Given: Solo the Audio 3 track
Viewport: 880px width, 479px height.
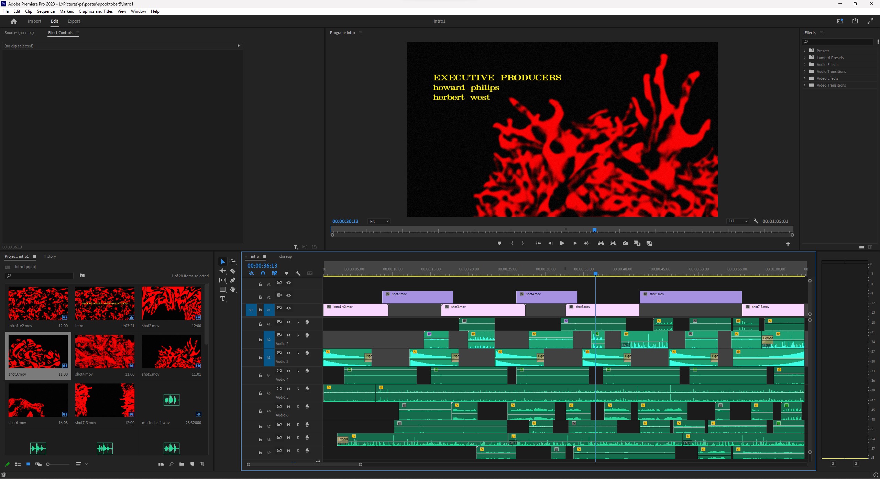Looking at the screenshot, I should tap(298, 353).
